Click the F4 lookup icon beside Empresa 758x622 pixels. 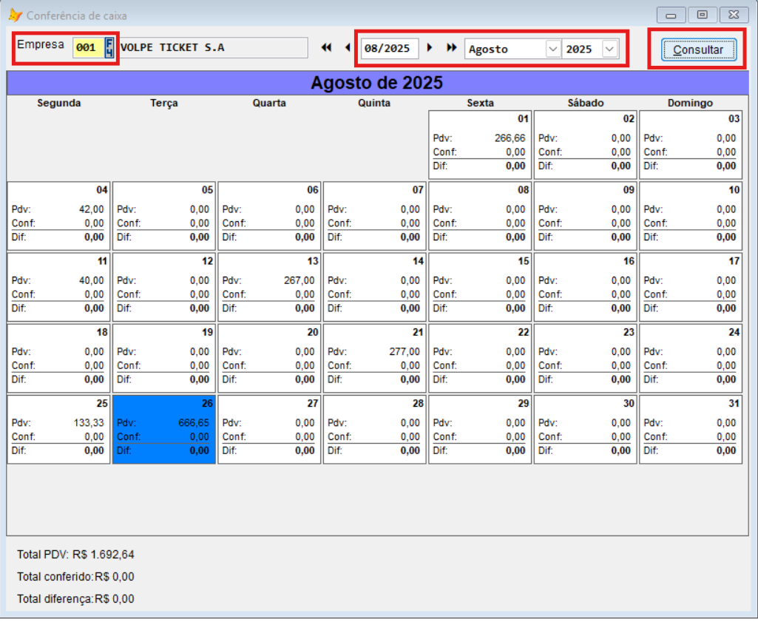point(109,48)
